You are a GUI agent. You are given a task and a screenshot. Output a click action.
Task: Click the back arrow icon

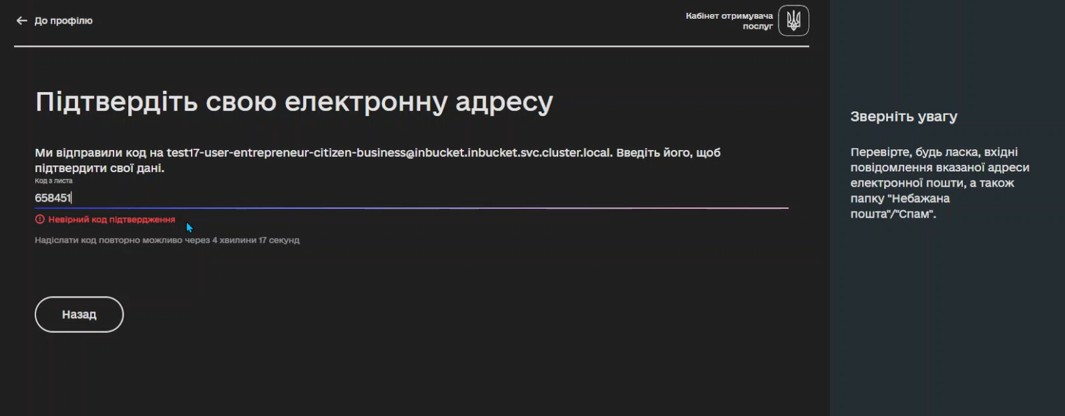point(22,21)
